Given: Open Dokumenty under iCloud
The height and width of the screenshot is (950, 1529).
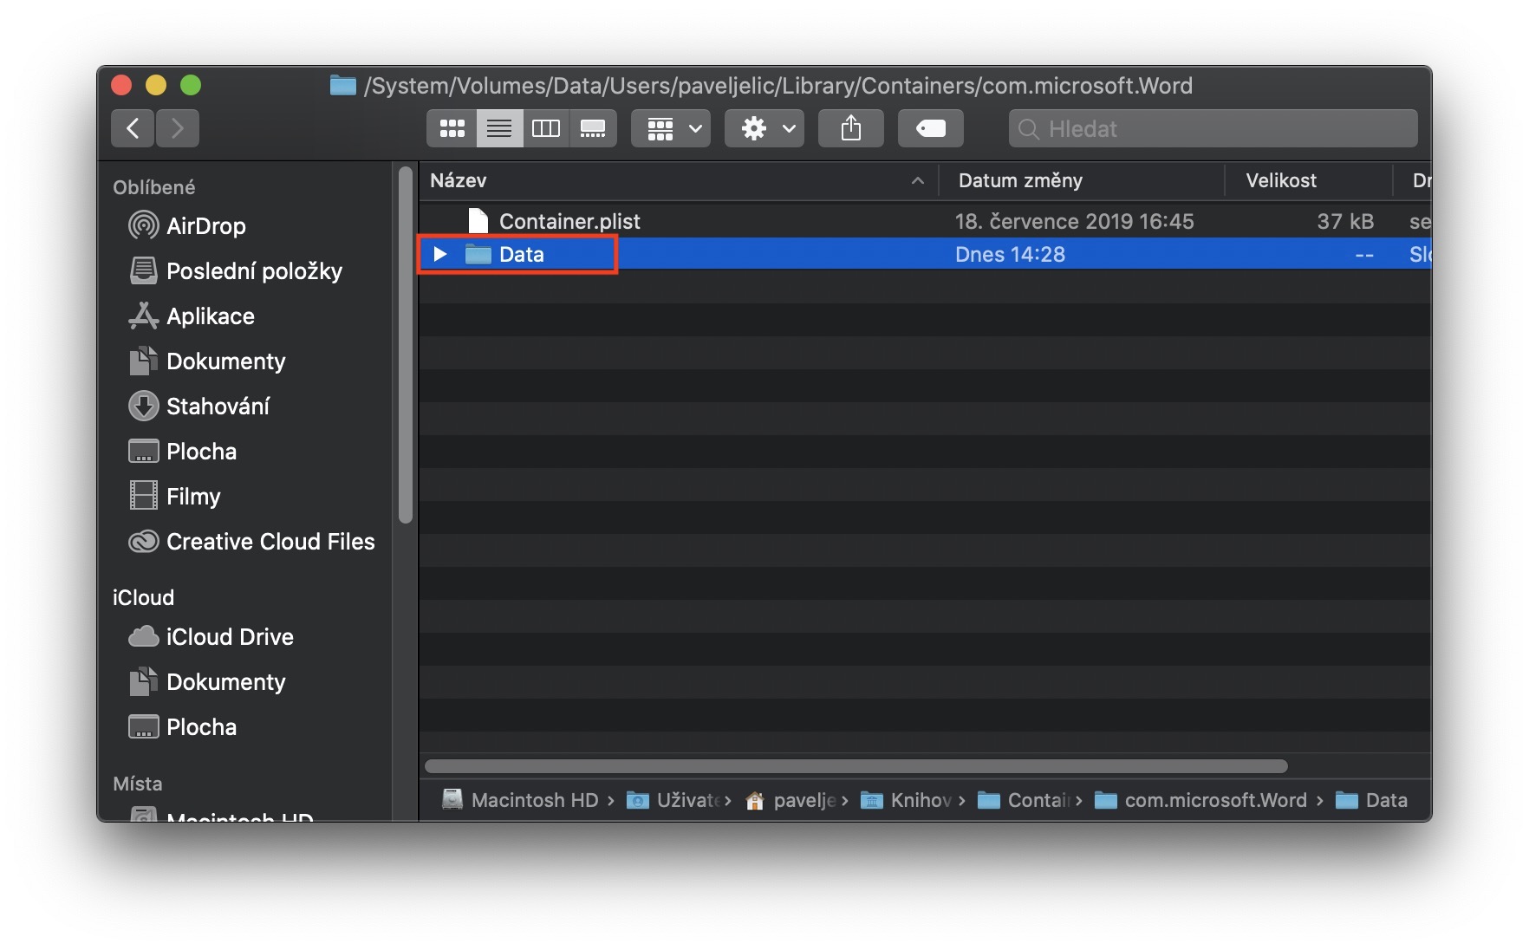Looking at the screenshot, I should tap(207, 681).
